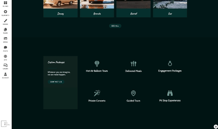
Task: Click the Dewey van photo
Action: click(x=61, y=4)
